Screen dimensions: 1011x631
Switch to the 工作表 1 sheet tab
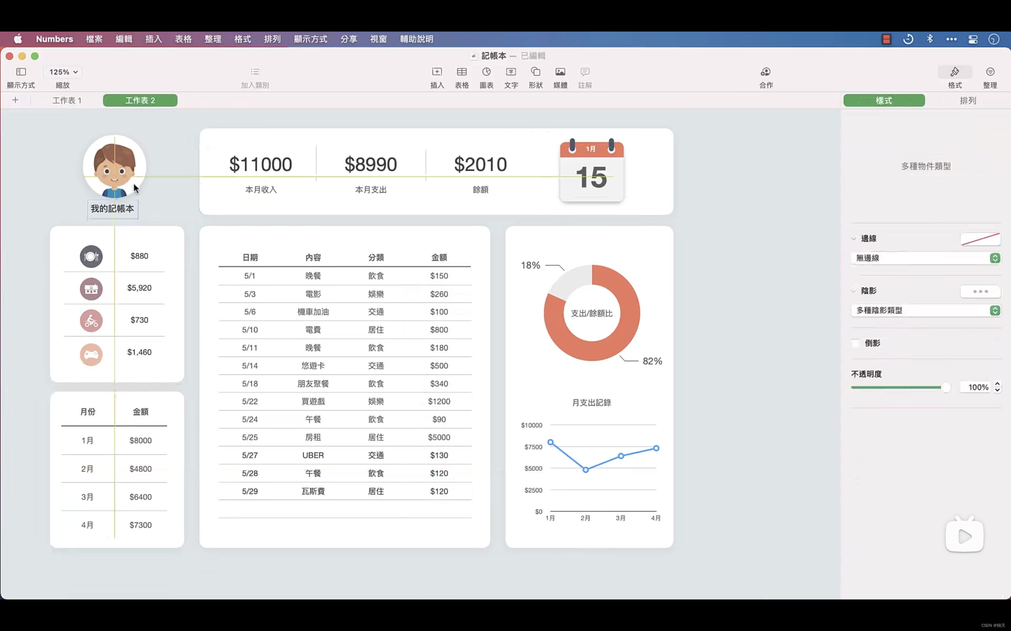[x=67, y=101]
